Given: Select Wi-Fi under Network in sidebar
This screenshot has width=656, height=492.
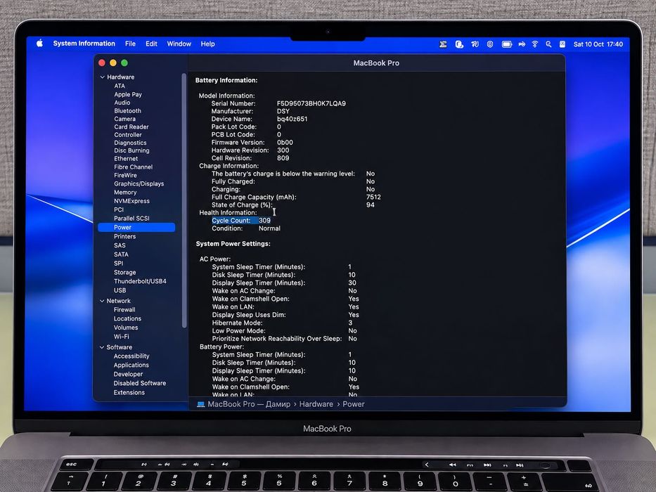Looking at the screenshot, I should click(122, 337).
